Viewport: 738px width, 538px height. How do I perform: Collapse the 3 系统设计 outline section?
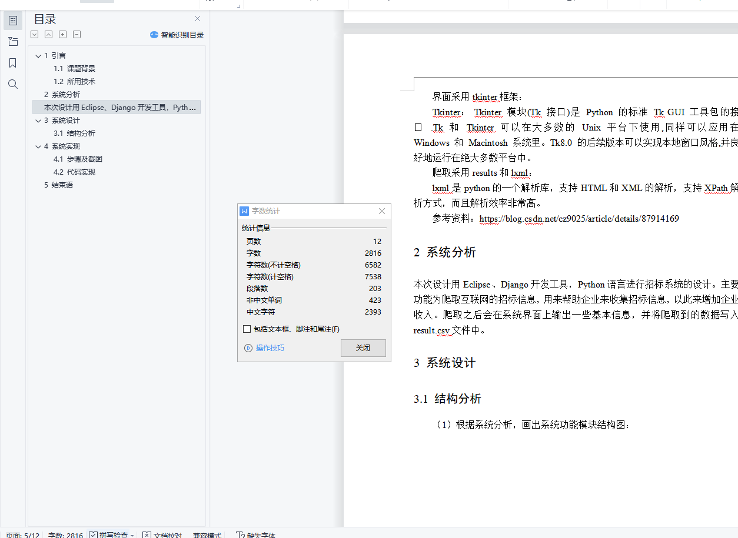(38, 121)
